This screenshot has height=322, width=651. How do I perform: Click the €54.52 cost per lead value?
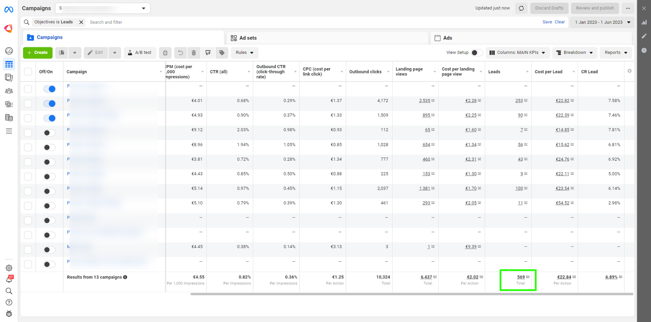(562, 203)
